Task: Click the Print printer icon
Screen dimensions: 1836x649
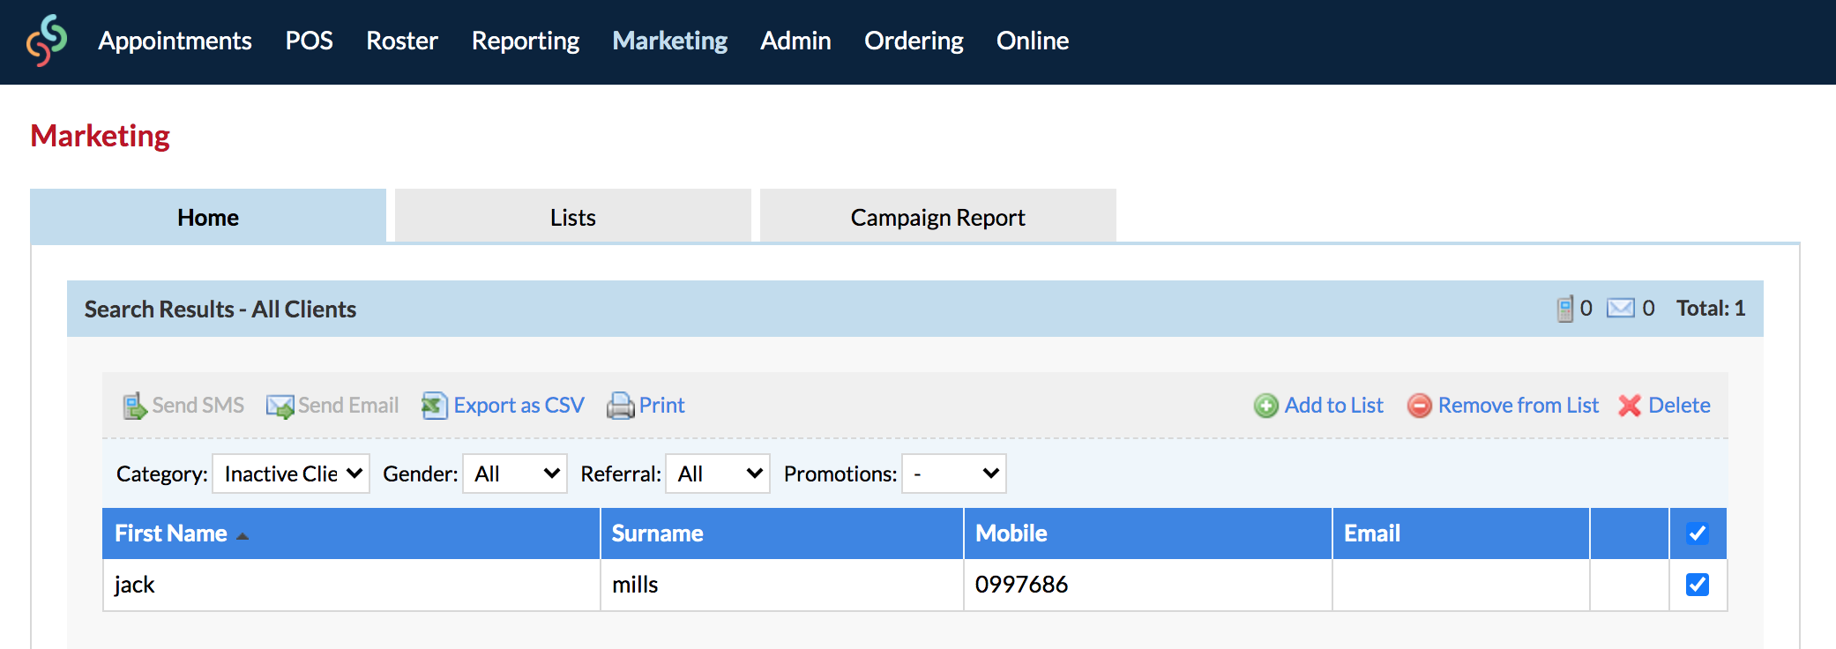Action: (x=621, y=406)
